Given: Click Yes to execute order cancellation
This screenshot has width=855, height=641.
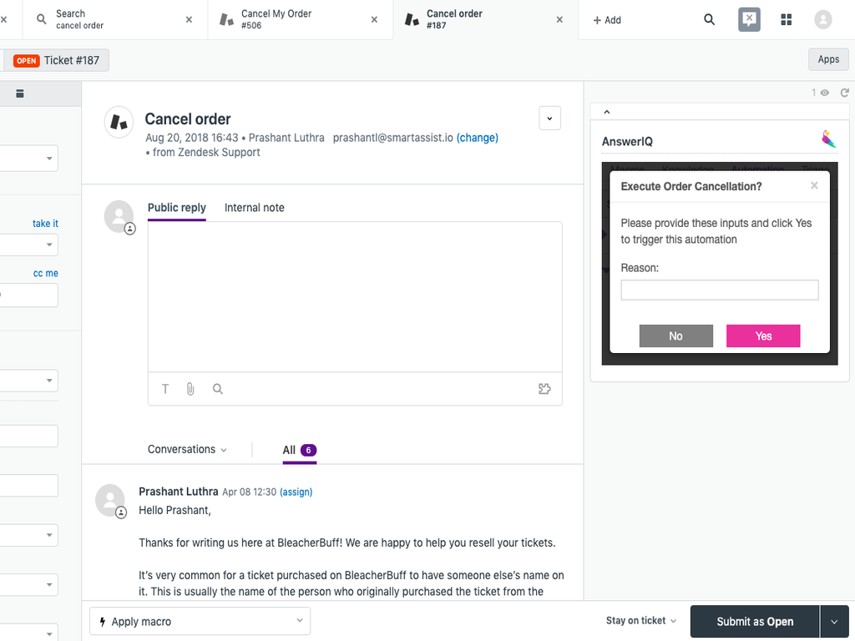Looking at the screenshot, I should pyautogui.click(x=763, y=336).
